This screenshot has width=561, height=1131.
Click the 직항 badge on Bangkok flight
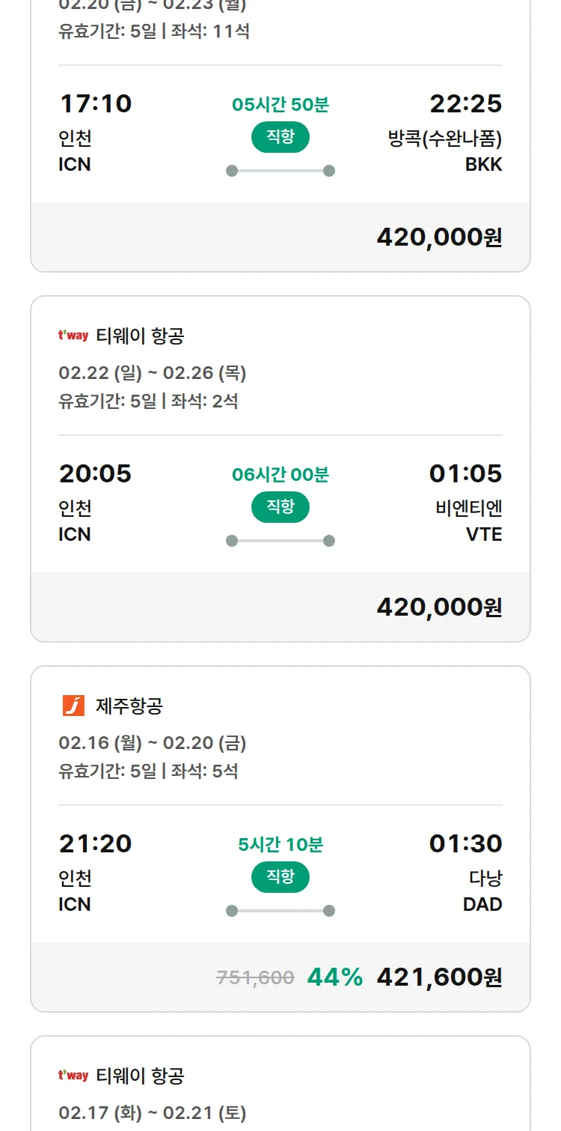tap(280, 137)
